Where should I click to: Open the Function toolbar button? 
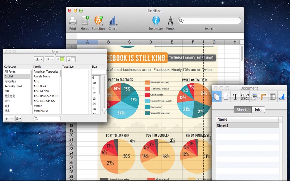98,20
